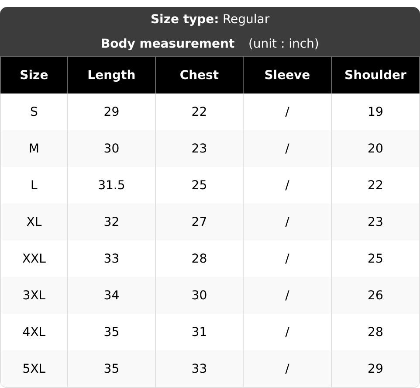Click the Sleeve column header

tap(287, 75)
